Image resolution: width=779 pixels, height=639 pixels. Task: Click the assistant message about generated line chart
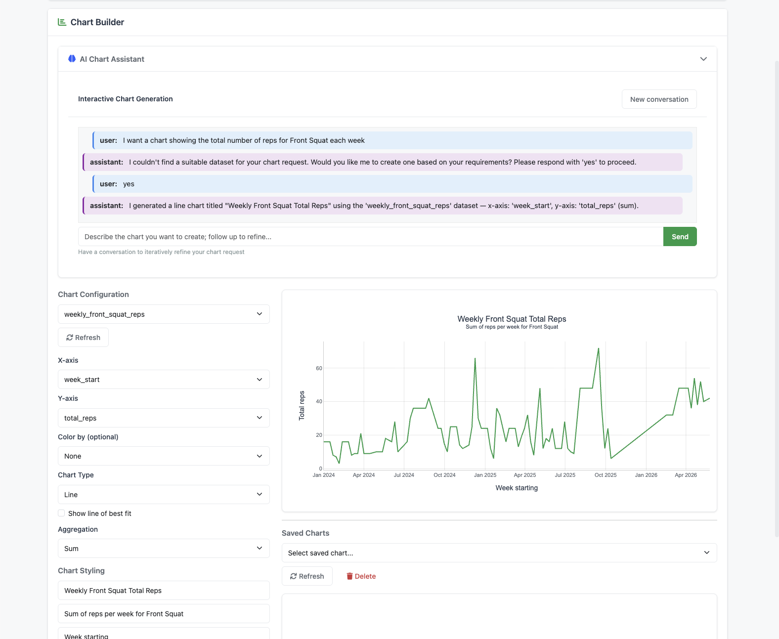pos(383,206)
